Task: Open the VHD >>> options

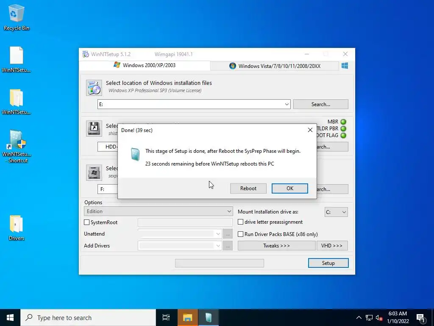Action: (x=332, y=246)
